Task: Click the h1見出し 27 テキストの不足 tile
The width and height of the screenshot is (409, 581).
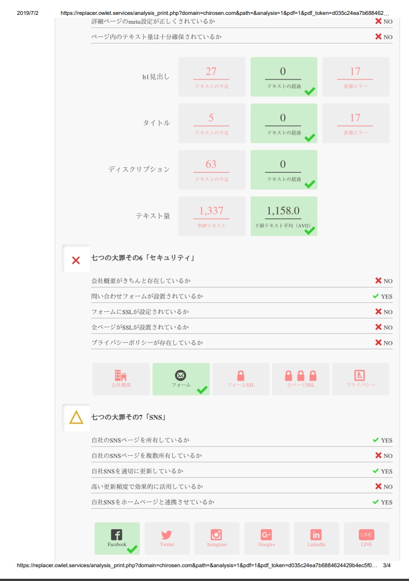Action: tap(212, 77)
